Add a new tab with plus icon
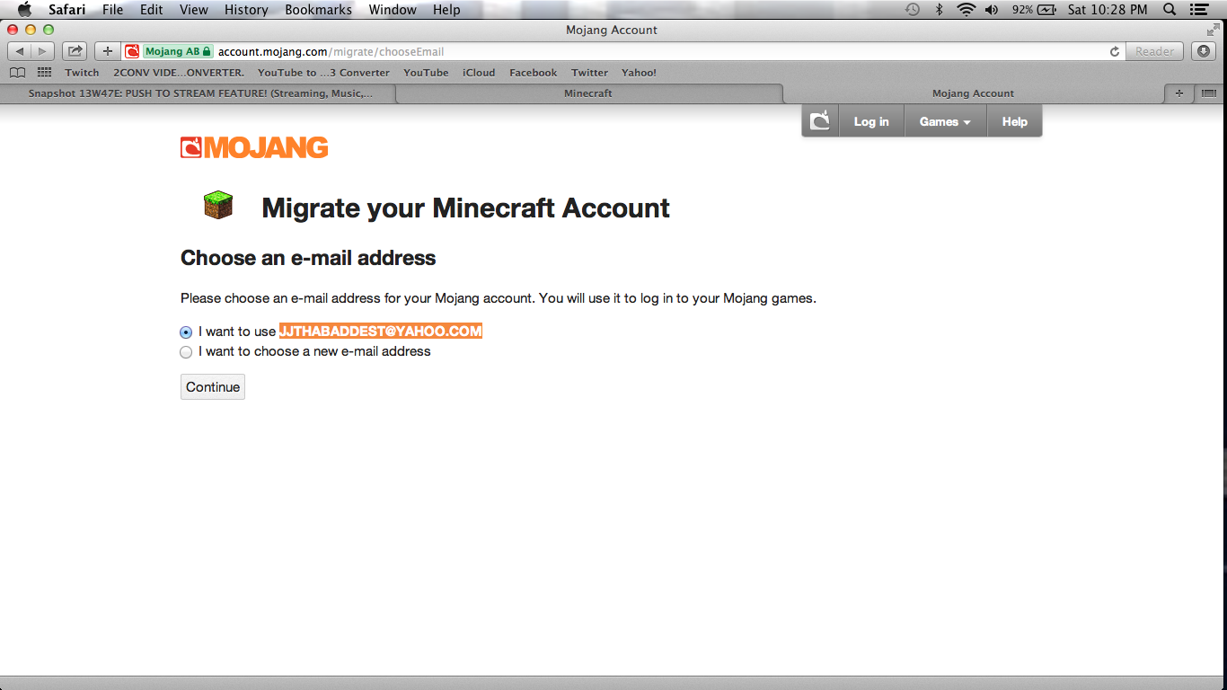The image size is (1227, 690). (x=1178, y=93)
